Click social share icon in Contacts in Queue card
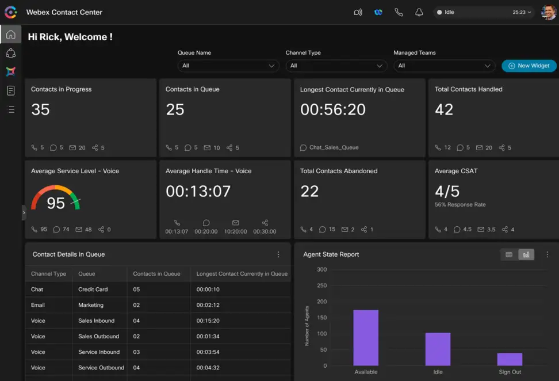The height and width of the screenshot is (381, 559). (x=229, y=148)
